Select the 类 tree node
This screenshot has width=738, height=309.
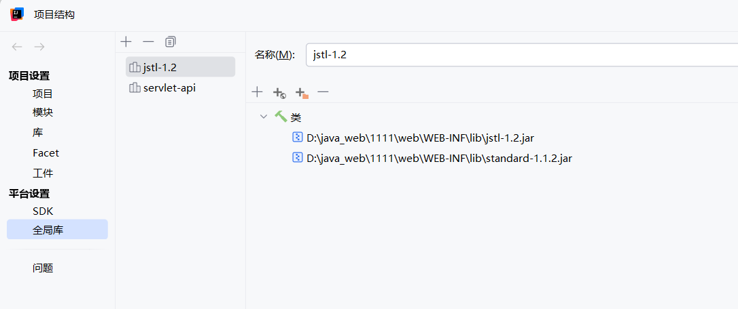pyautogui.click(x=296, y=117)
